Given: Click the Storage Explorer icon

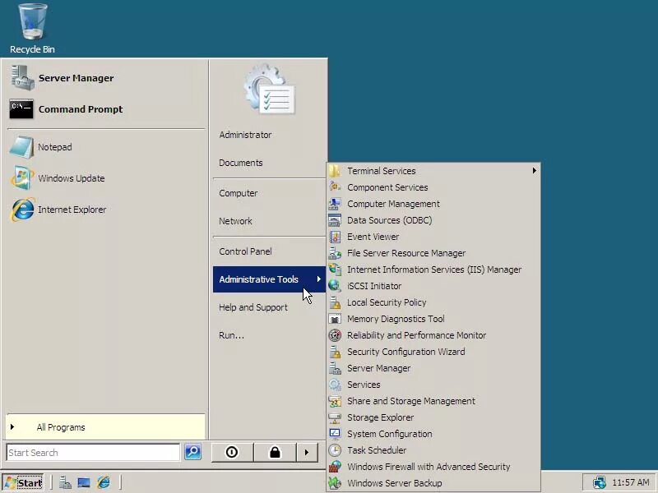Looking at the screenshot, I should 335,417.
